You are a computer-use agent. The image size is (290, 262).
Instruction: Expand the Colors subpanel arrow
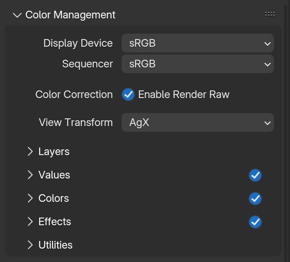30,198
